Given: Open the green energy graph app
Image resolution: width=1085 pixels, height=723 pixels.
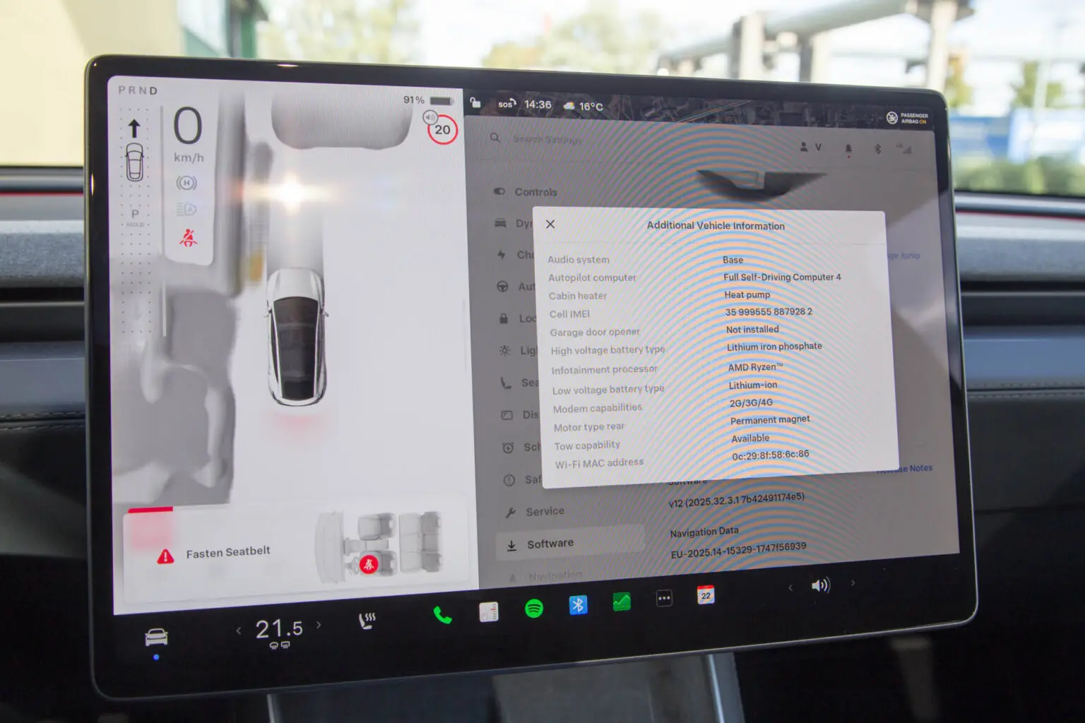Looking at the screenshot, I should click(x=622, y=602).
